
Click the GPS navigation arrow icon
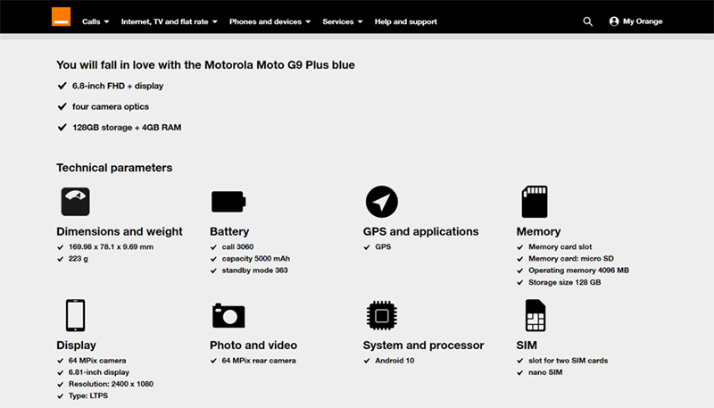pyautogui.click(x=381, y=201)
